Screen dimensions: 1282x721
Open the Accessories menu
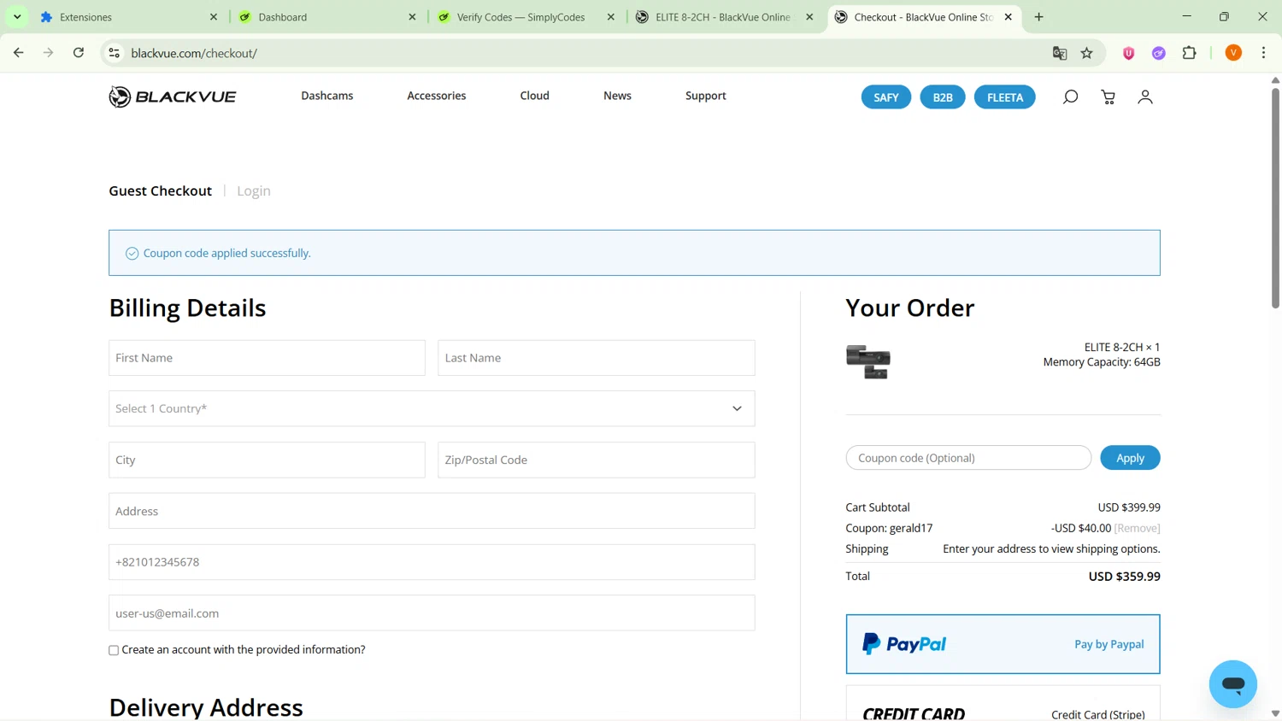(x=437, y=96)
